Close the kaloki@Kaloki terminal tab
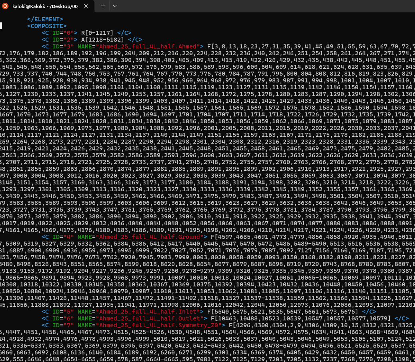Viewport: 415px width, 362px height. (x=86, y=6)
